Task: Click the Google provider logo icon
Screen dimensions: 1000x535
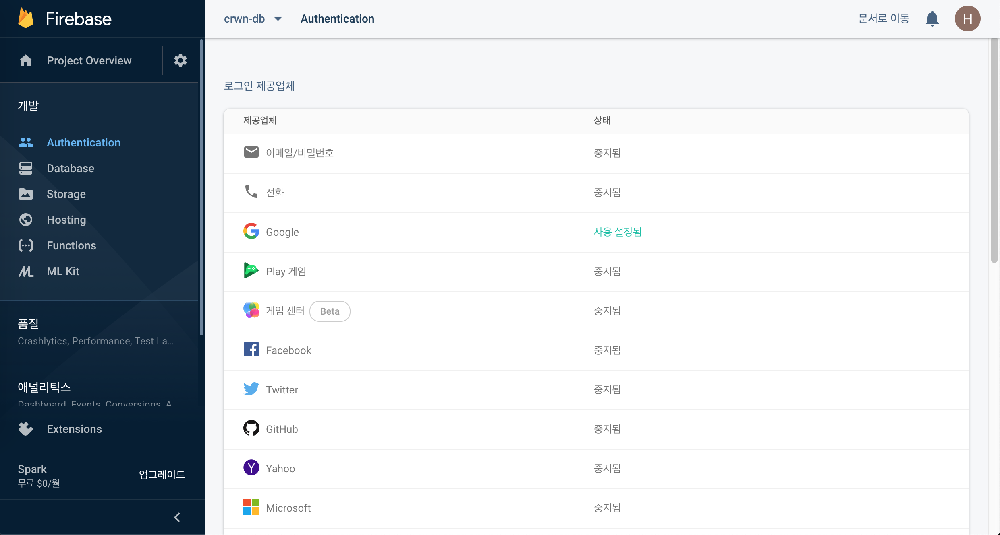Action: (x=251, y=232)
